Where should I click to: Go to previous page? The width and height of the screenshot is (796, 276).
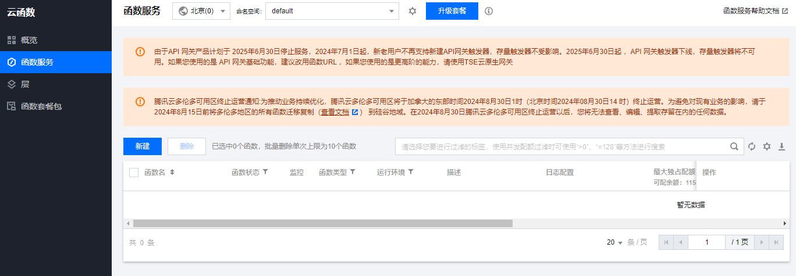pyautogui.click(x=680, y=242)
